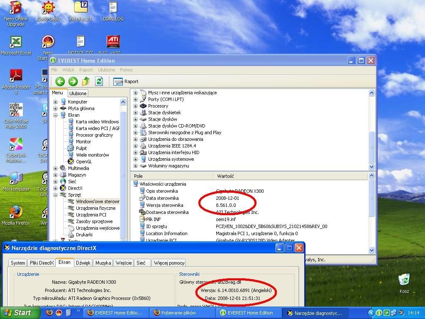The height and width of the screenshot is (319, 425).
Task: Open the Kosz recycle bin
Action: pyautogui.click(x=404, y=283)
